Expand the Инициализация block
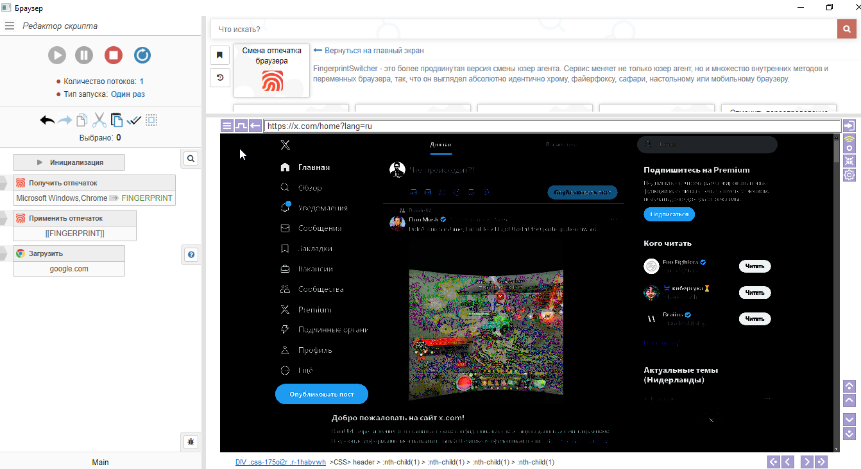The image size is (861, 469). 69,162
